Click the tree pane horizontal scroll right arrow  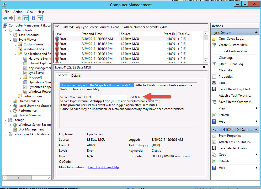(x=49, y=177)
